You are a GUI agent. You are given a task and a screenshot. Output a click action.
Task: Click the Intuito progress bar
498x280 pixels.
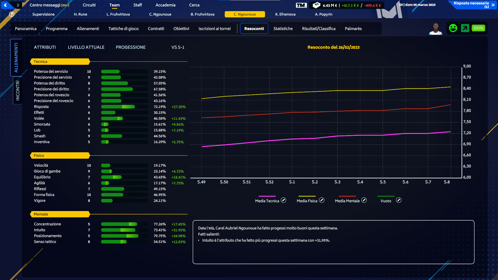pos(125,230)
